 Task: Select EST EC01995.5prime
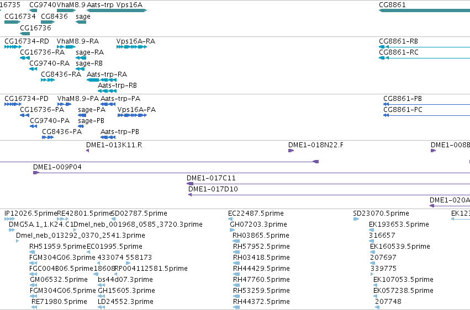pyautogui.click(x=88, y=252)
